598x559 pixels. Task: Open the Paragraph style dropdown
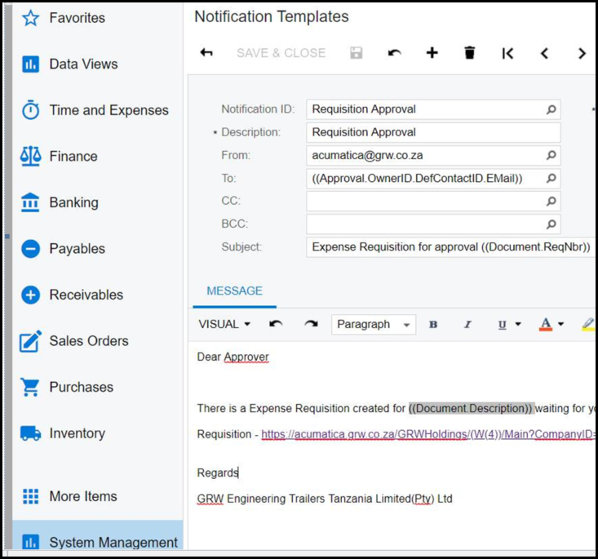[x=374, y=324]
